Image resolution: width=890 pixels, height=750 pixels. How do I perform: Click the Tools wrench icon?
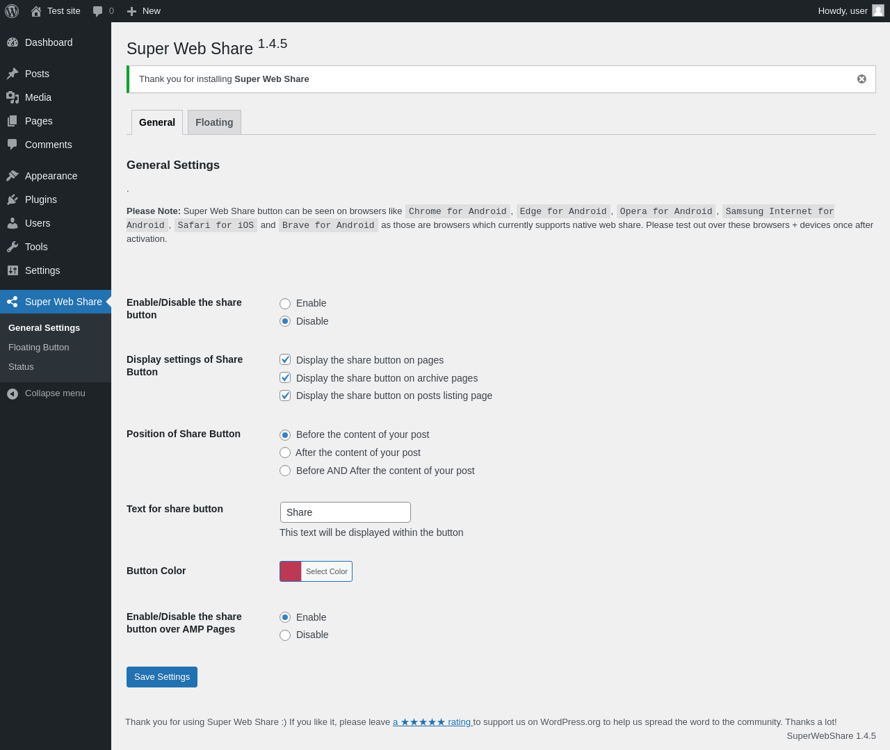pos(13,247)
